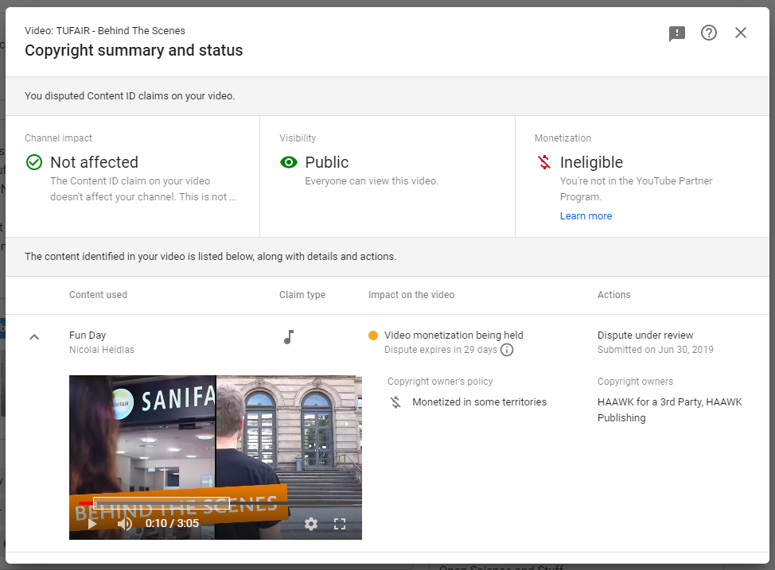Click the video preview thumbnail
The height and width of the screenshot is (570, 775).
tap(216, 457)
